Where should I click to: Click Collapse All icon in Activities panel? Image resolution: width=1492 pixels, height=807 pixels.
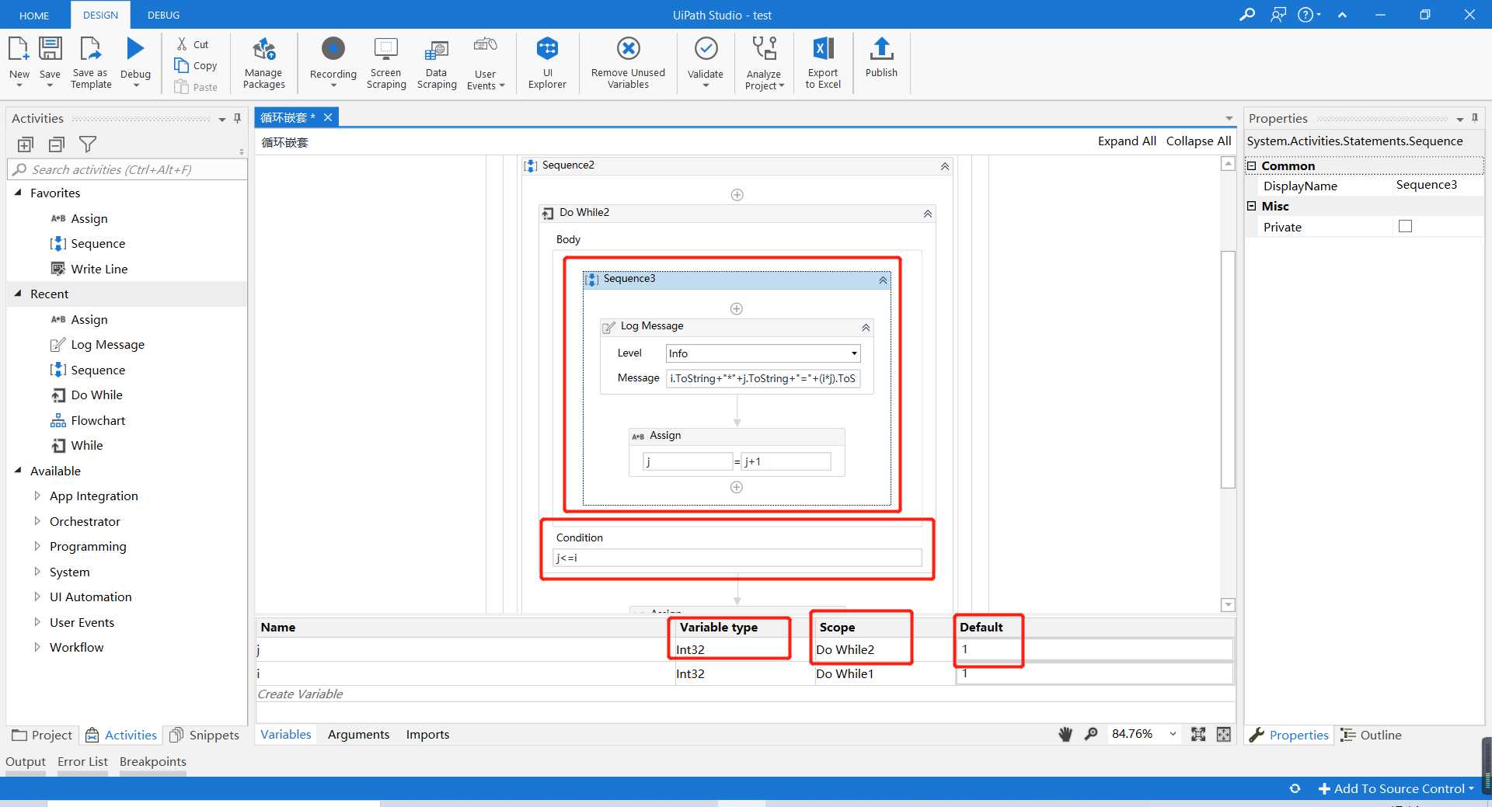point(57,144)
